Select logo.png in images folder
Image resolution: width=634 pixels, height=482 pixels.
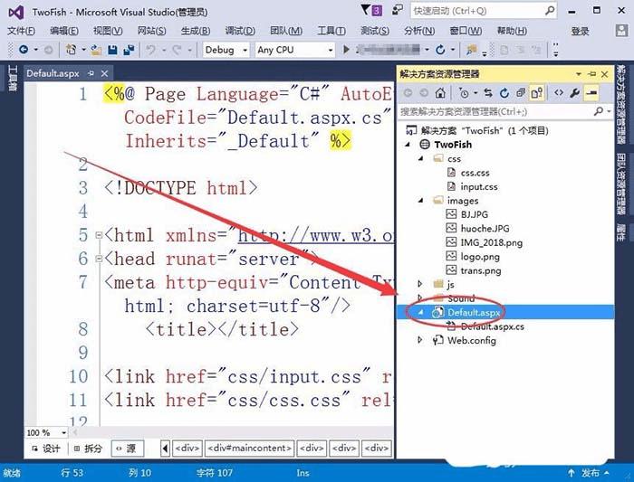pyautogui.click(x=479, y=257)
